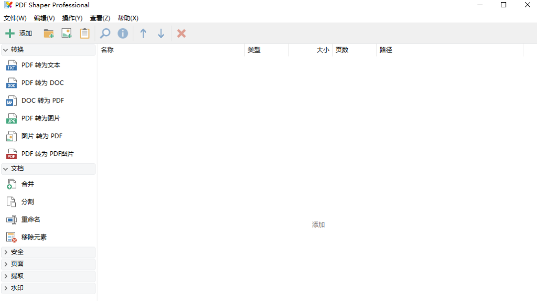Screen dimensions: 537x301
Task: Choose the 分割 label in 文档 list
Action: [28, 202]
